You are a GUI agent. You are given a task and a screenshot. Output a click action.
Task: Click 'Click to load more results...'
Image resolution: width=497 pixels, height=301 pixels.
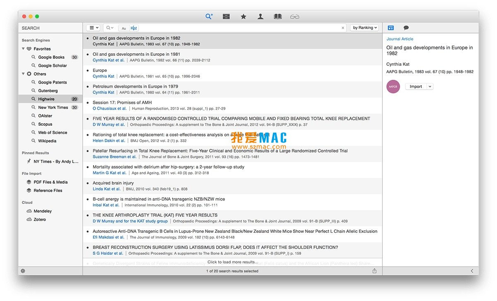[x=232, y=262]
